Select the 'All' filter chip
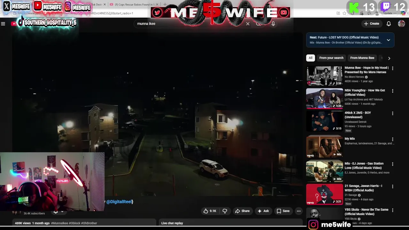Image resolution: width=409 pixels, height=230 pixels. (x=310, y=58)
